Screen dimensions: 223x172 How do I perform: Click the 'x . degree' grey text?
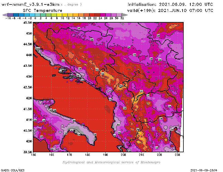coord(71,4)
